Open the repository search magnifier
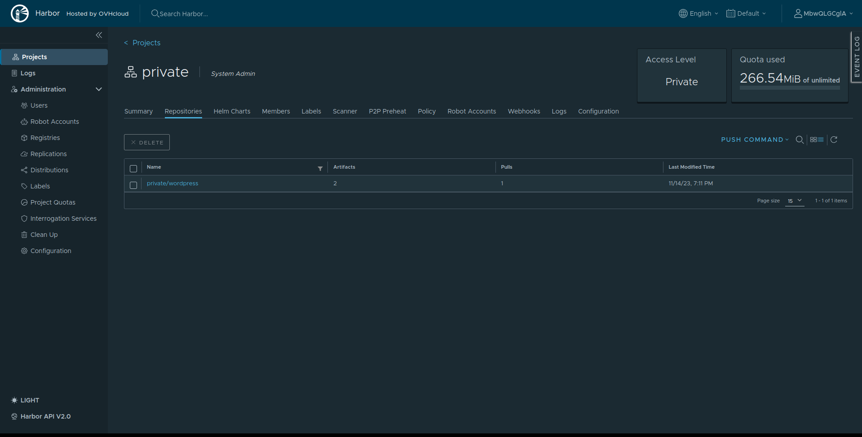Image resolution: width=862 pixels, height=437 pixels. 800,140
